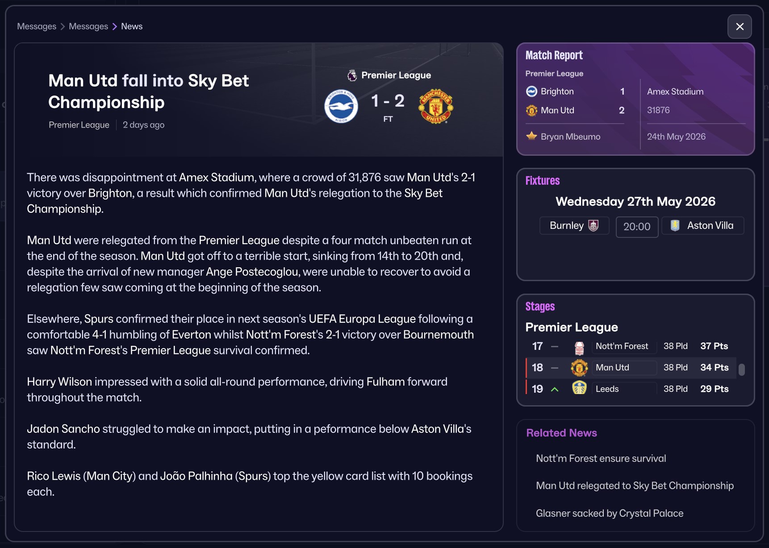769x548 pixels.
Task: Click the Premier League logo above score
Action: [352, 75]
